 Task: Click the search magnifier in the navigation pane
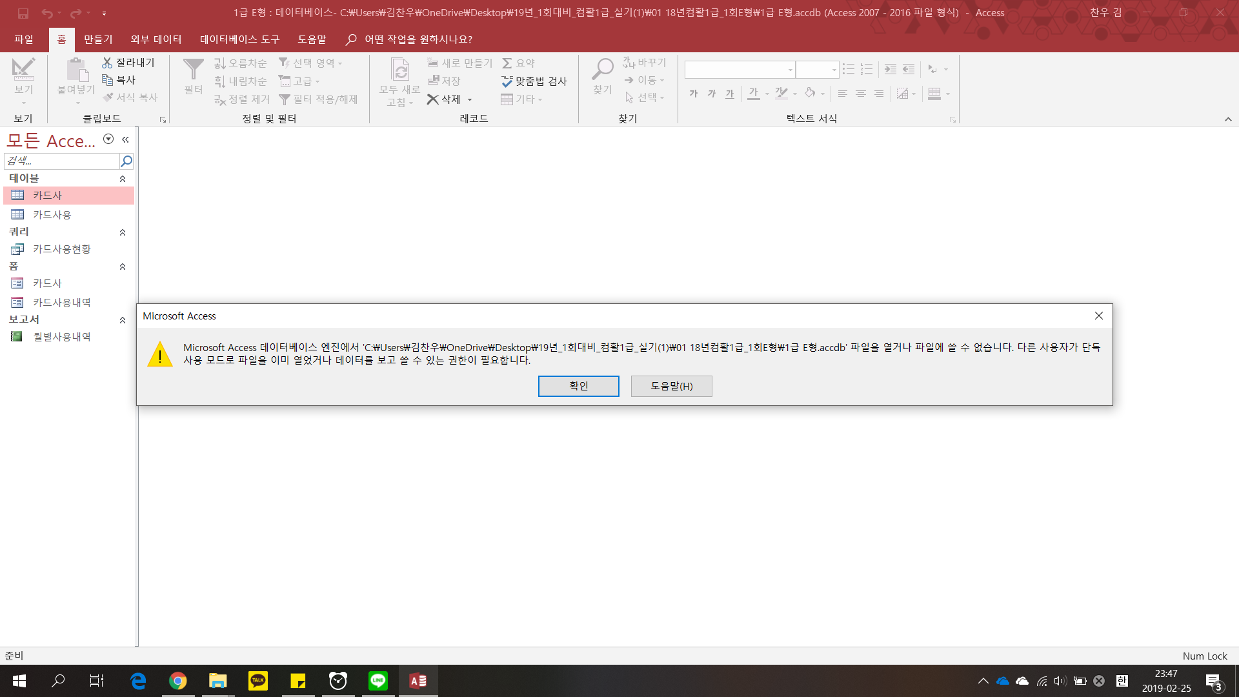point(126,161)
